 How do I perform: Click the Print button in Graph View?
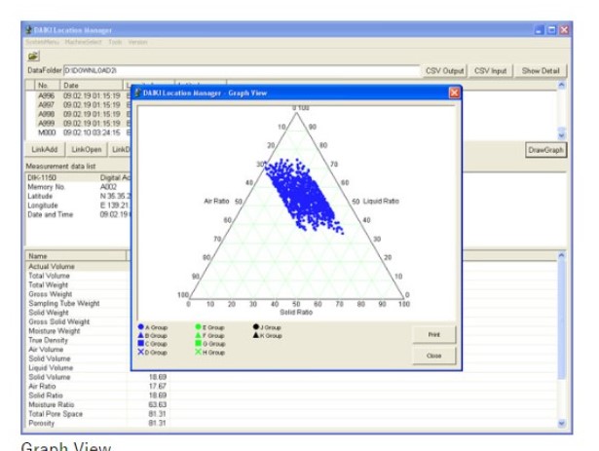pyautogui.click(x=434, y=335)
